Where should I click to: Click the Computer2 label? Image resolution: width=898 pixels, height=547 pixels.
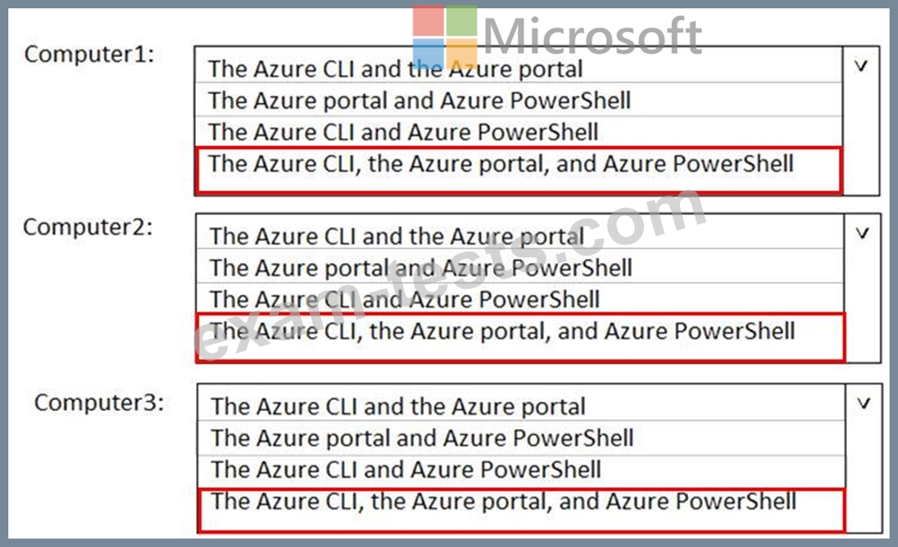[x=88, y=226]
